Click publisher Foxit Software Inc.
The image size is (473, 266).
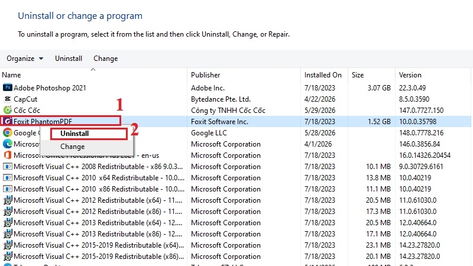[x=219, y=122]
